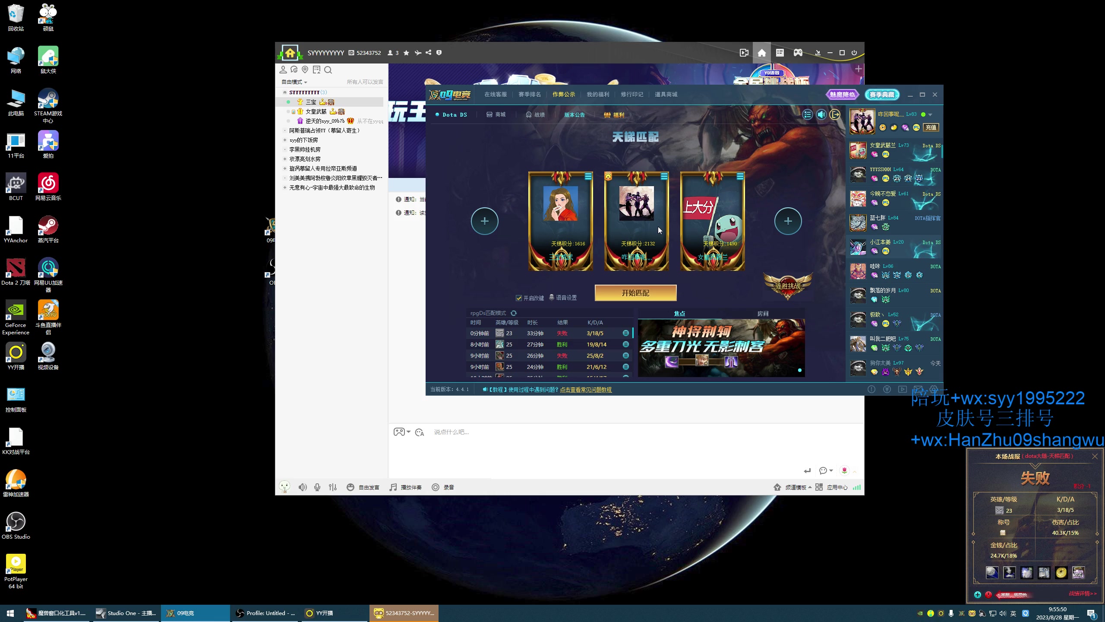
Task: Click 09 platform logout round icon
Action: pyautogui.click(x=835, y=114)
